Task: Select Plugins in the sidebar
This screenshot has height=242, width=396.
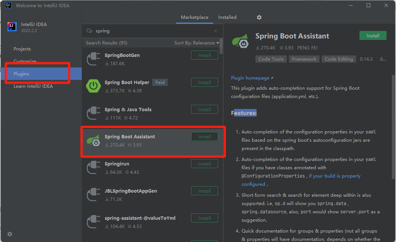Action: (x=41, y=74)
